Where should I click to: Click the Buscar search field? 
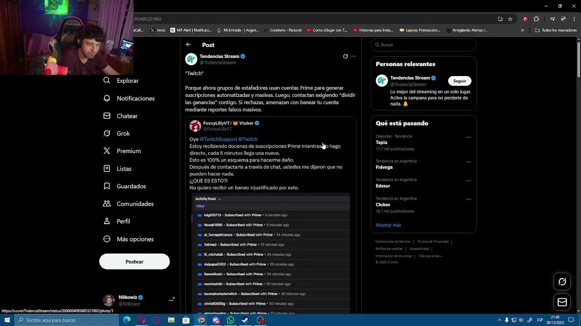[423, 45]
